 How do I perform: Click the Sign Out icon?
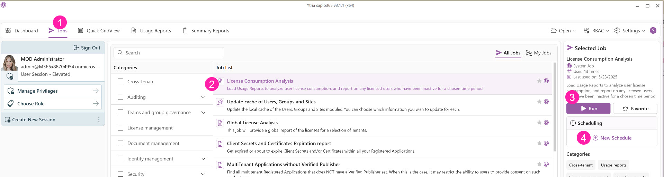click(76, 48)
